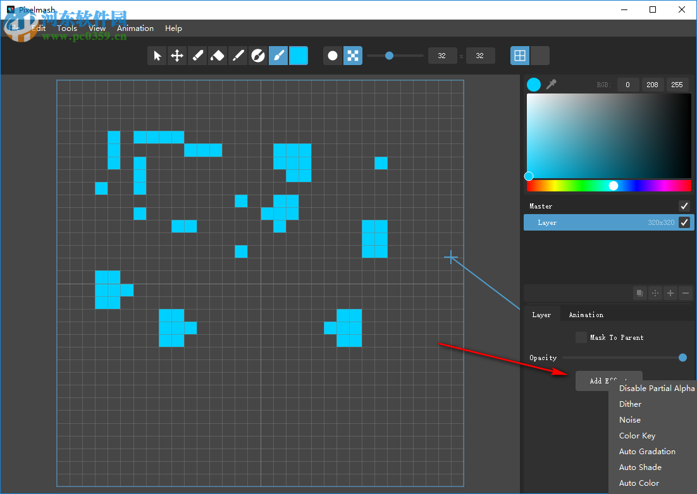Select the arrow pointer tool
697x494 pixels.
157,56
